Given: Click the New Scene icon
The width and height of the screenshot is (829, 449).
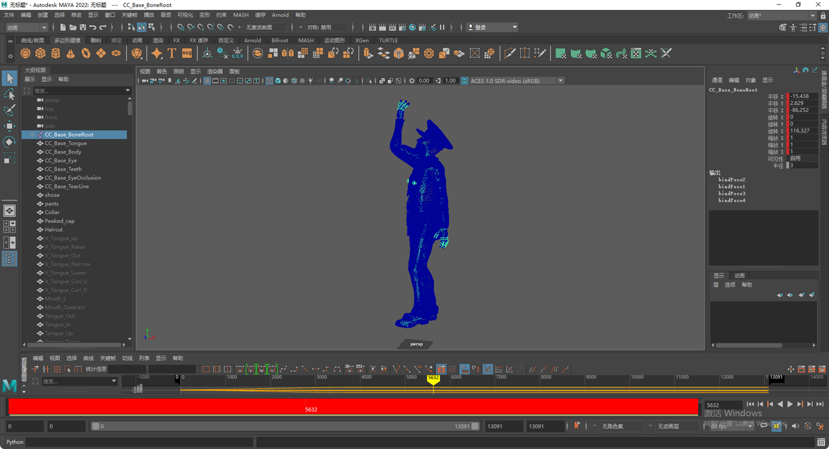Looking at the screenshot, I should (62, 27).
